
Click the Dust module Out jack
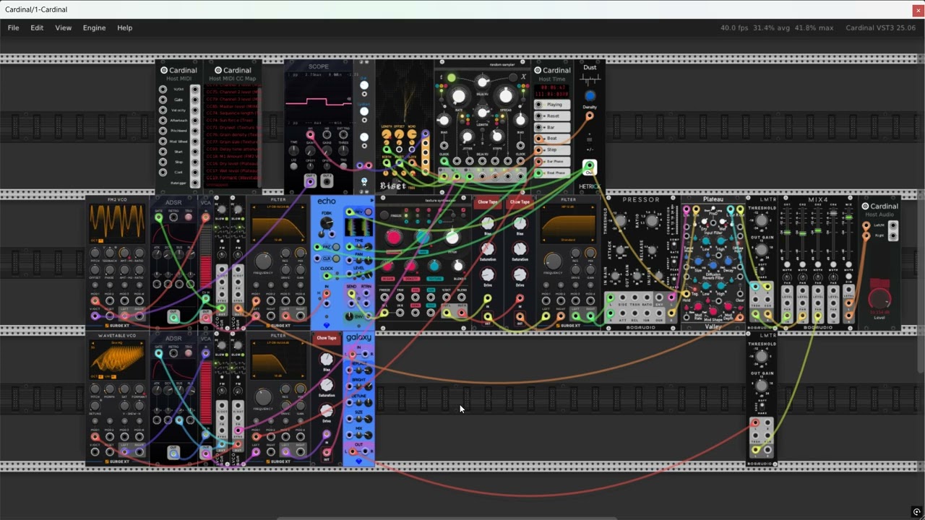590,165
